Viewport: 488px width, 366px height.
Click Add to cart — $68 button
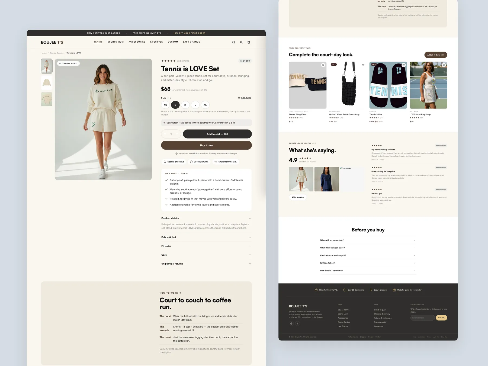pos(217,134)
